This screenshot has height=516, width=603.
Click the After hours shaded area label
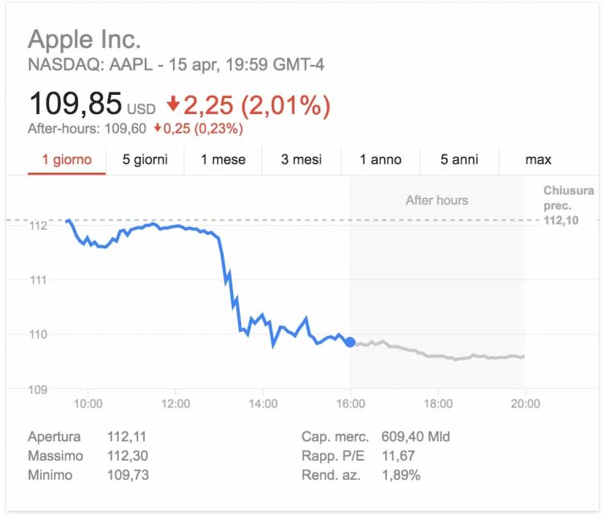pyautogui.click(x=437, y=200)
